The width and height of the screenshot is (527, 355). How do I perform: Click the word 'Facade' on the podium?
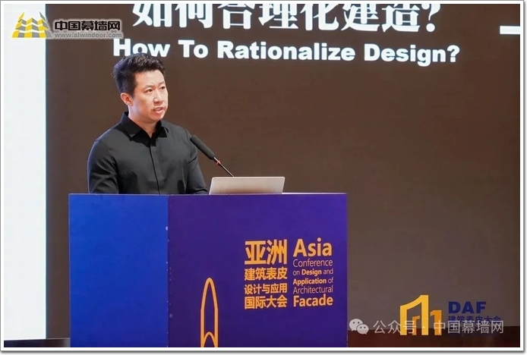(x=312, y=300)
